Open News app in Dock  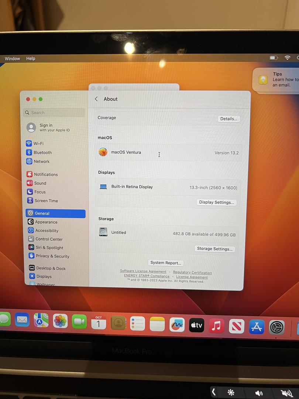[x=237, y=326]
